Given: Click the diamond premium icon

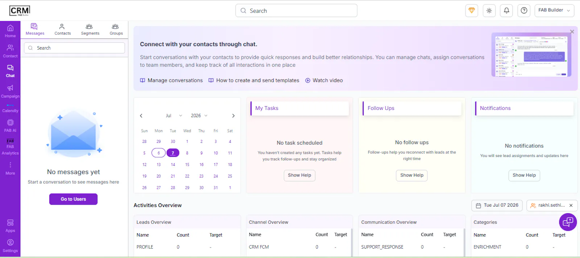Looking at the screenshot, I should click(x=472, y=11).
